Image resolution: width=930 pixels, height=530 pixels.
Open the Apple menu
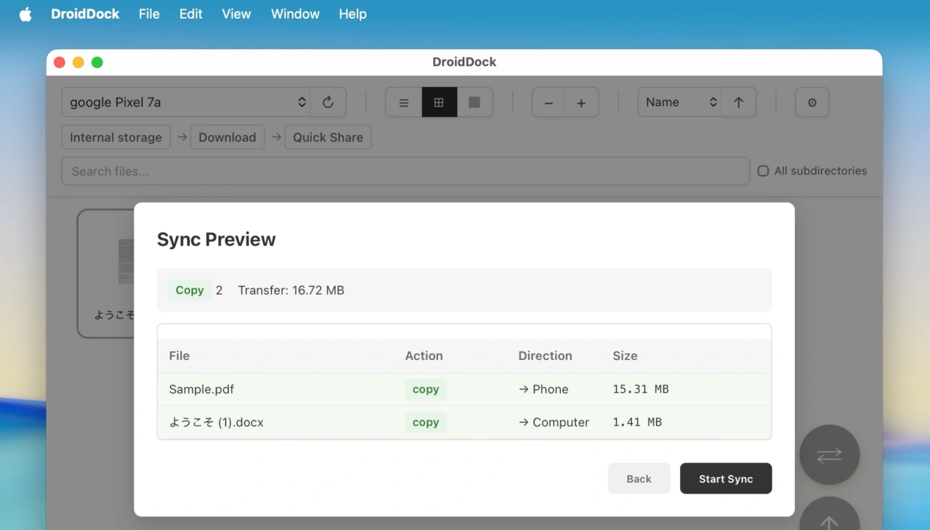(25, 14)
